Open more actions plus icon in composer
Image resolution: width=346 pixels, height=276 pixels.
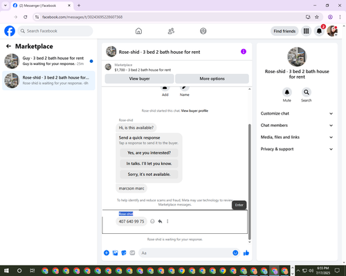coord(107,253)
